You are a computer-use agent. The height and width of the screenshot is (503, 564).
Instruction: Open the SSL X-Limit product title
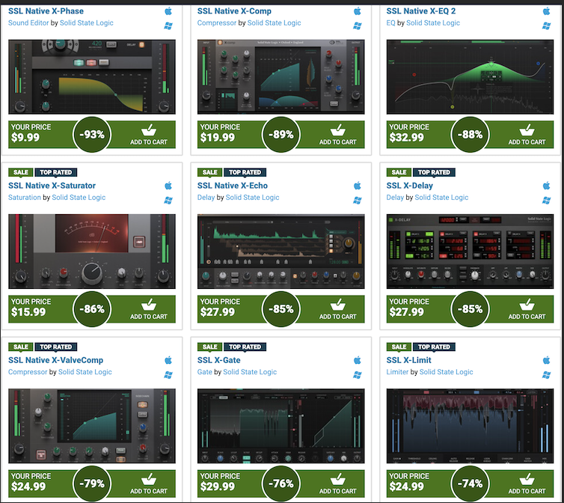click(x=408, y=360)
